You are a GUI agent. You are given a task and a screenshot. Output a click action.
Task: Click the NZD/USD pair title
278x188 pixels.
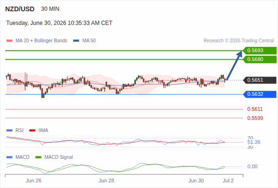click(20, 9)
